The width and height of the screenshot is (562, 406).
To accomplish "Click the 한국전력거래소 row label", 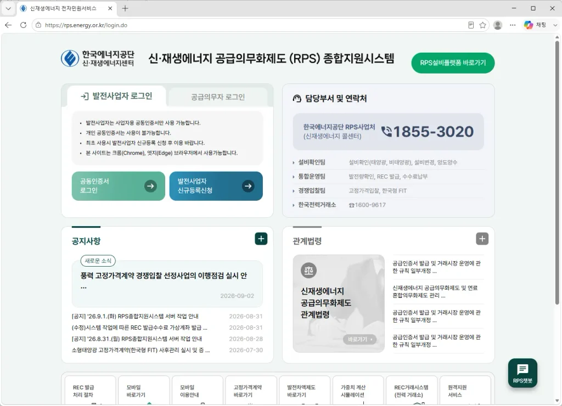I will click(x=317, y=205).
